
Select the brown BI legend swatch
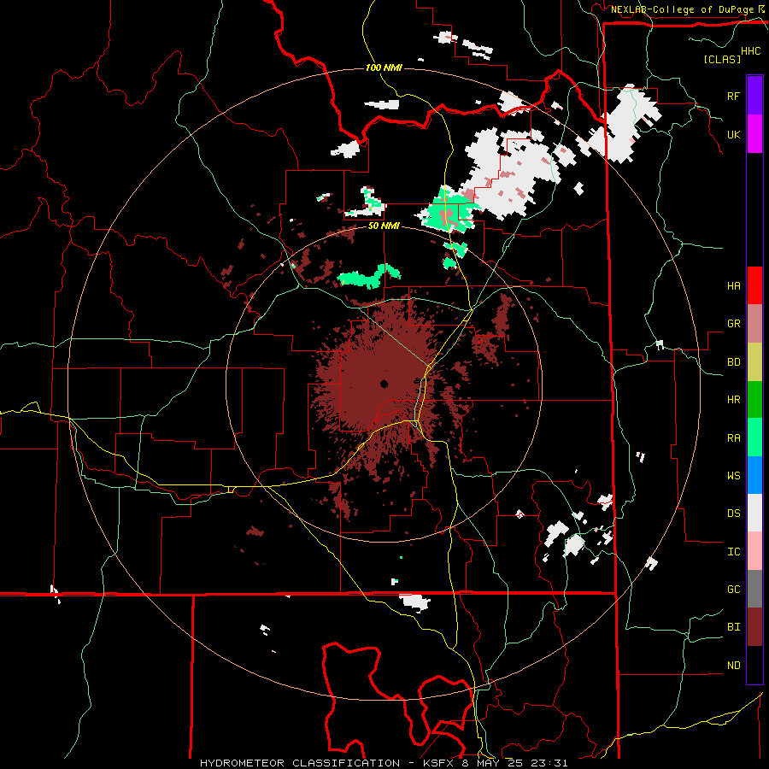754,627
